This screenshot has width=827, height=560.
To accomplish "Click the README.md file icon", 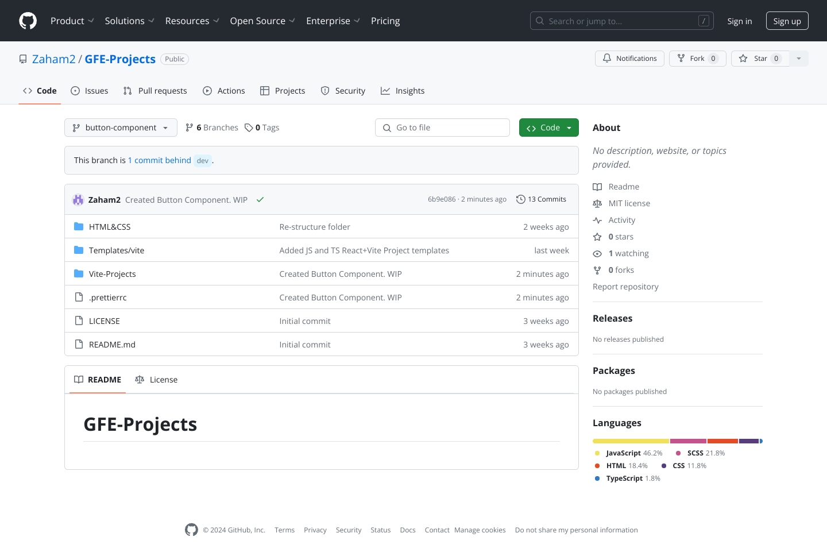I will pyautogui.click(x=79, y=345).
